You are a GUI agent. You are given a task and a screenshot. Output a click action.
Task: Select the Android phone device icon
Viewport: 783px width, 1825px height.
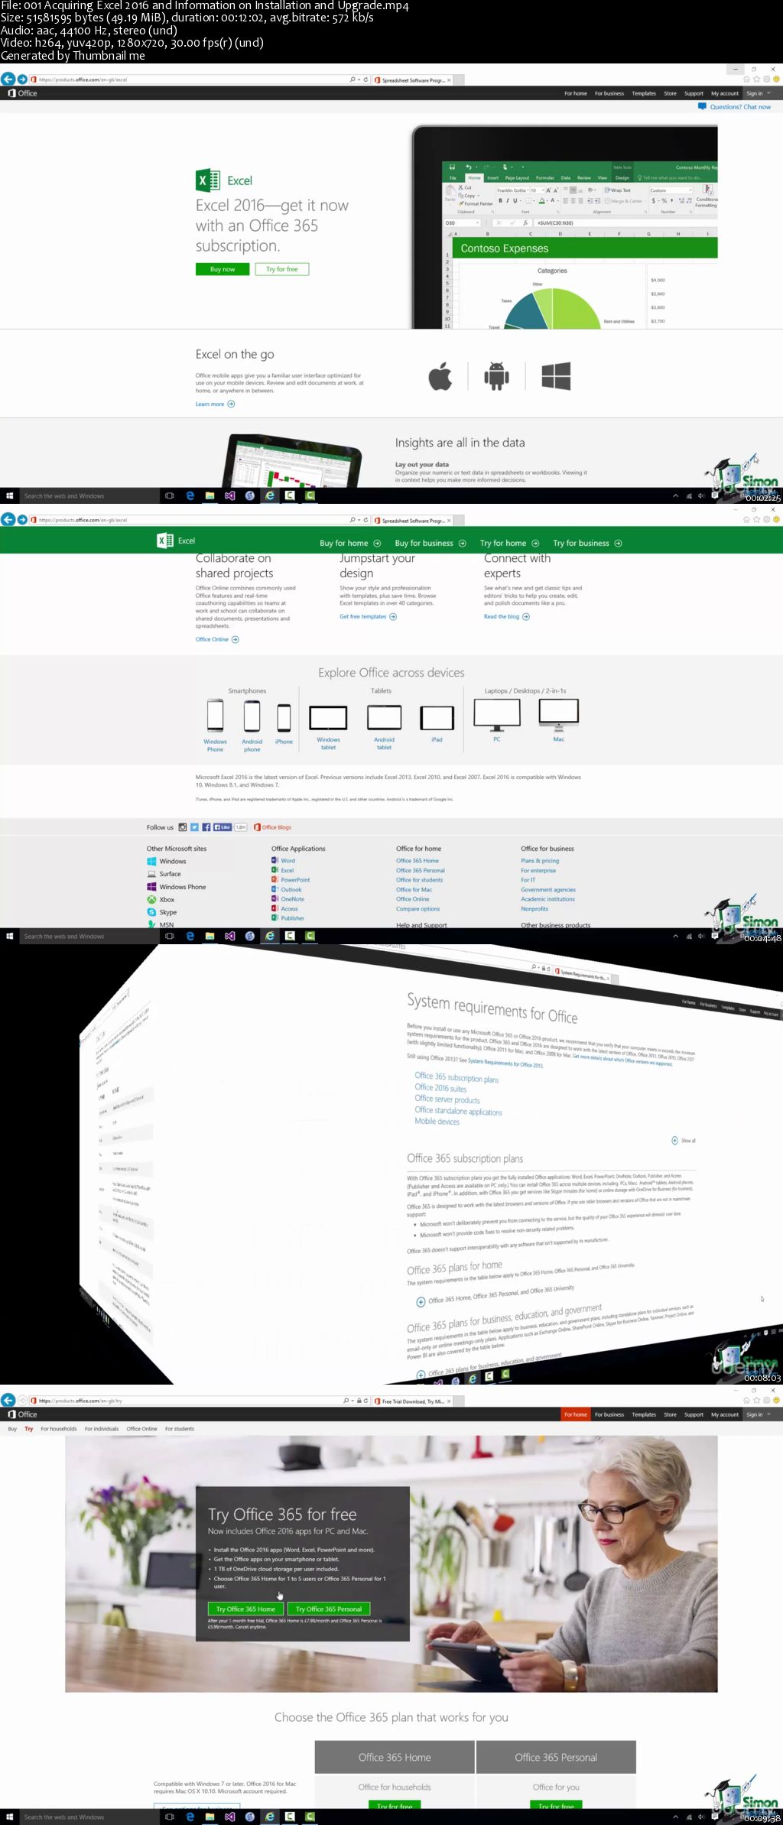252,716
